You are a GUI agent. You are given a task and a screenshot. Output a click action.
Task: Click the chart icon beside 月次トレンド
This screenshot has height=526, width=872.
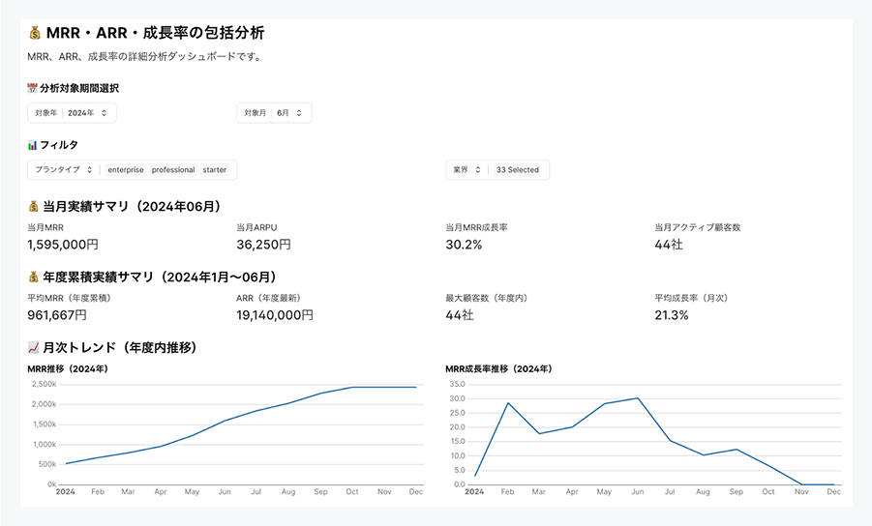34,347
